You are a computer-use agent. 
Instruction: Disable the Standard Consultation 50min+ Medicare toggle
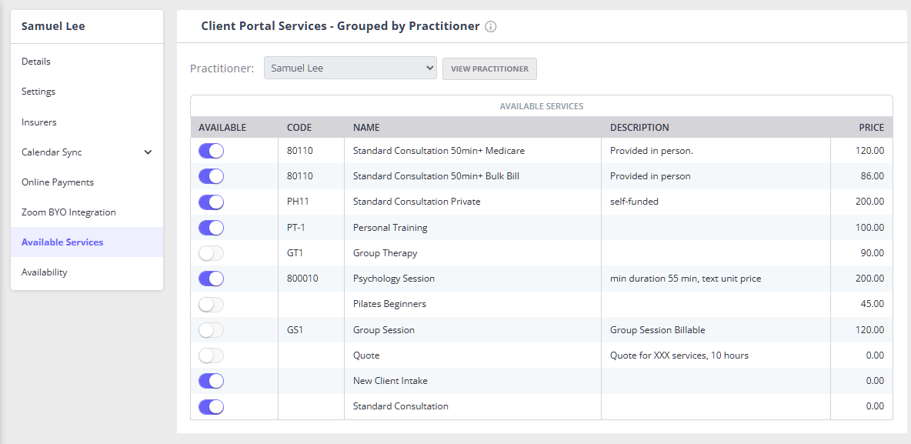[x=211, y=151]
